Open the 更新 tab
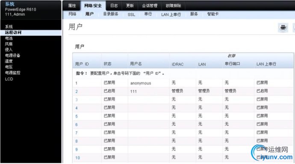 click(x=130, y=6)
